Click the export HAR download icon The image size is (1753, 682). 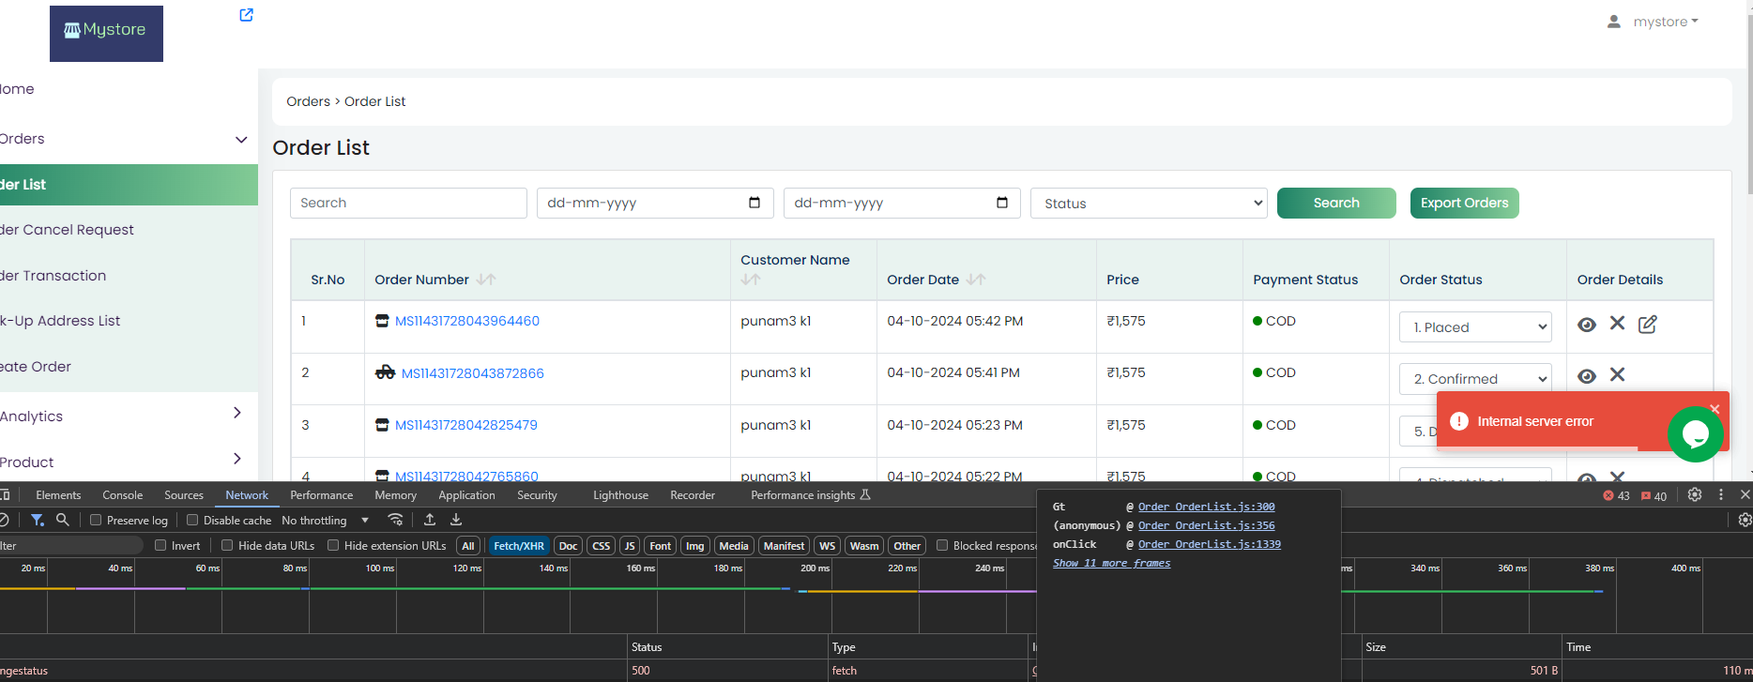tap(456, 520)
